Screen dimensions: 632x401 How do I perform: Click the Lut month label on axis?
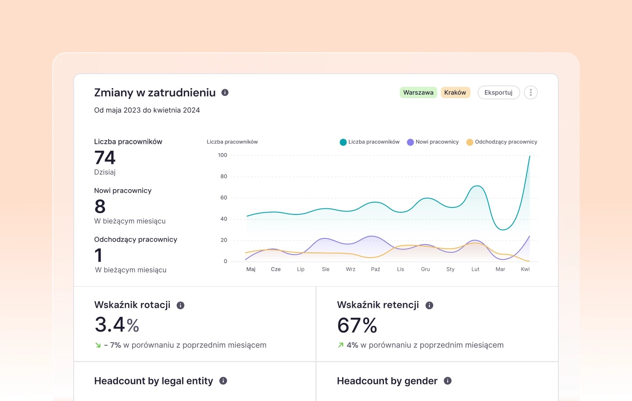coord(475,269)
